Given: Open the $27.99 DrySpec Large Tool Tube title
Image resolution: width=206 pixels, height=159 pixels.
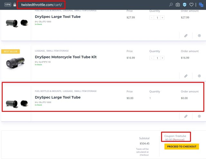Looking at the screenshot, I should [58, 17].
